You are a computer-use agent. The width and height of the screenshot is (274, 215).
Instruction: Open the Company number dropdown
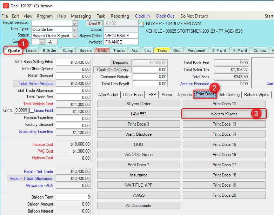tap(42, 42)
